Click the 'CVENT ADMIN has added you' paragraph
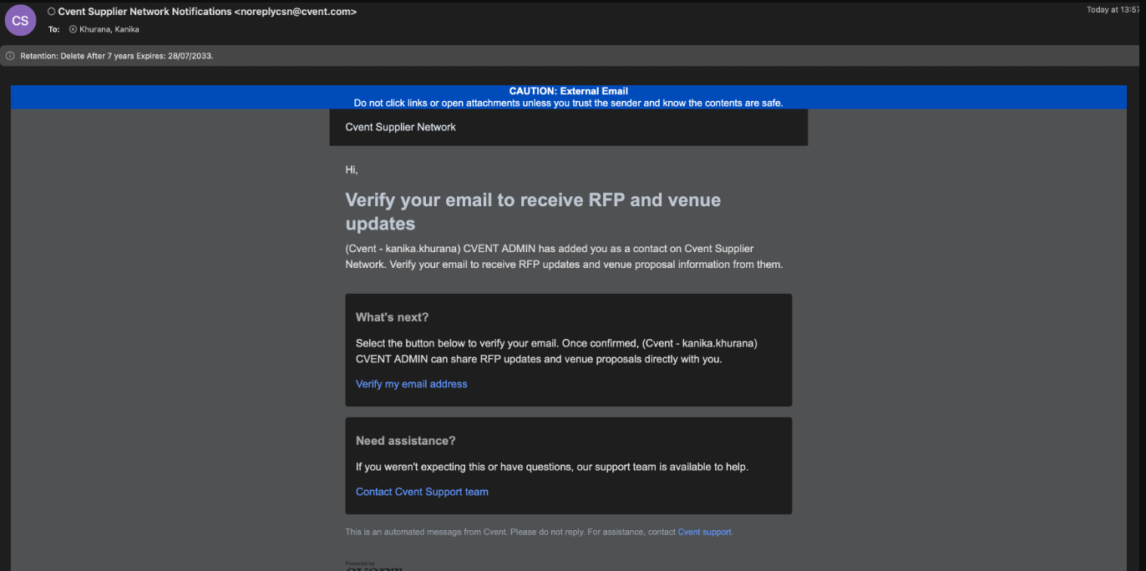 (x=564, y=256)
